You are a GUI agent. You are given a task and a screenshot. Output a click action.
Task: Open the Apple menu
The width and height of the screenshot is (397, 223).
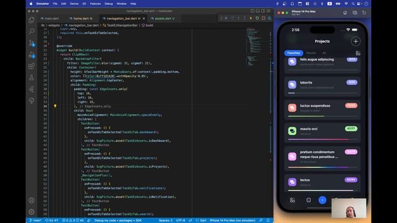(31, 4)
